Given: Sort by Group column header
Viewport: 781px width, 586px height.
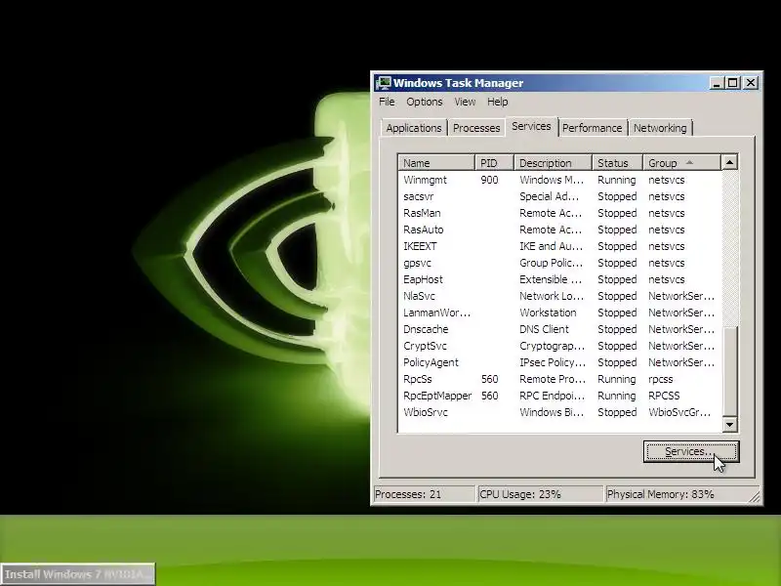Looking at the screenshot, I should (x=681, y=163).
